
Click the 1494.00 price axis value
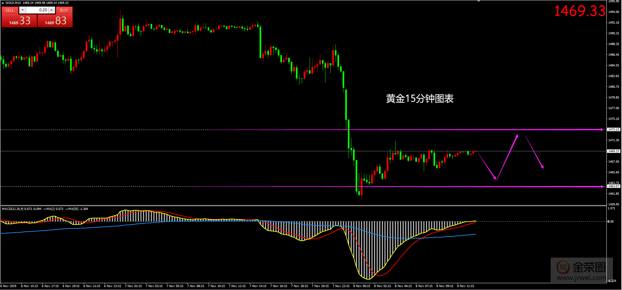[614, 12]
